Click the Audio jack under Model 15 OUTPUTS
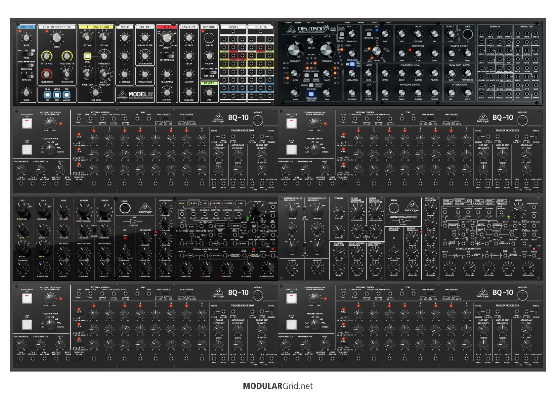556x393 pixels. [261, 32]
